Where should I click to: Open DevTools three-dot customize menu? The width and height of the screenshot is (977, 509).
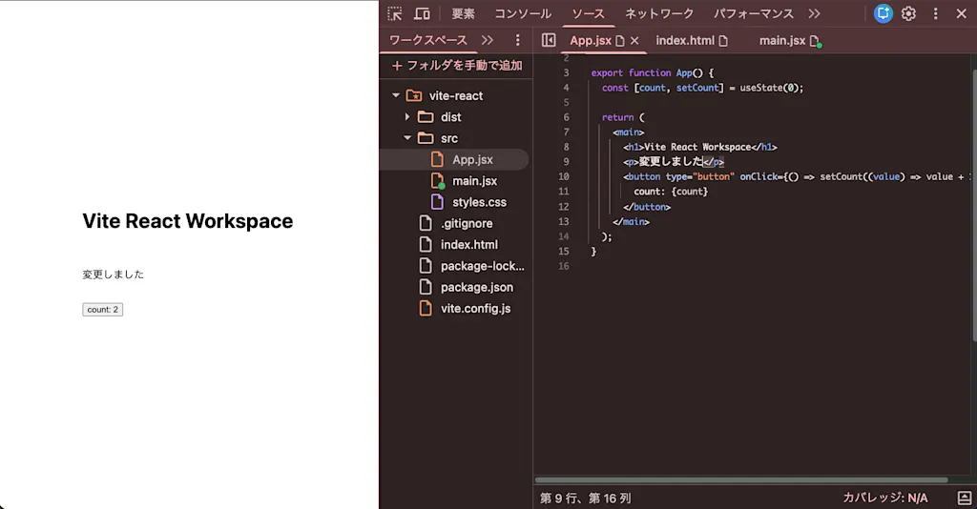[935, 13]
